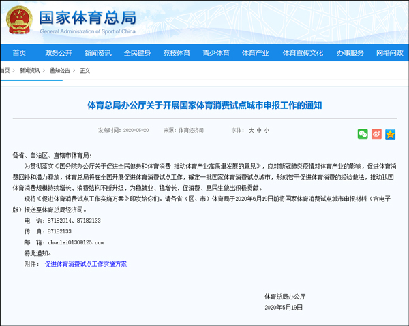Go to 首页 in the breadcrumb
409x326 pixels.
5,70
